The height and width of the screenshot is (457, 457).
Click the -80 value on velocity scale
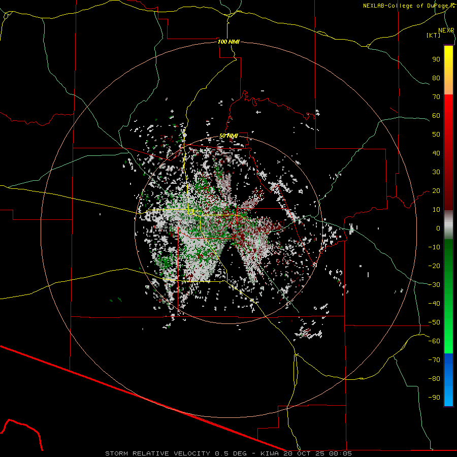click(434, 379)
